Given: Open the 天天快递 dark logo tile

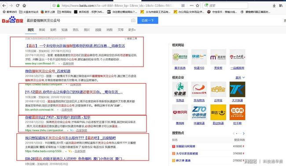Looking at the screenshot, I should pyautogui.click(x=237, y=89).
